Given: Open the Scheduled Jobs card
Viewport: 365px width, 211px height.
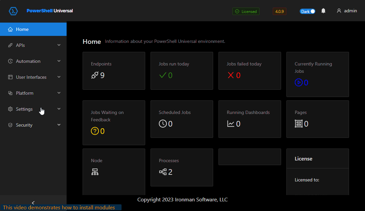Looking at the screenshot, I should [x=182, y=119].
